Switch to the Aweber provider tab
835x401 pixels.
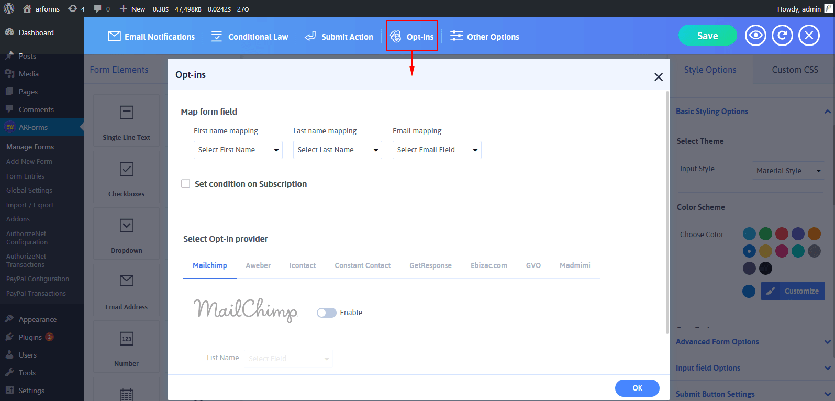(258, 265)
